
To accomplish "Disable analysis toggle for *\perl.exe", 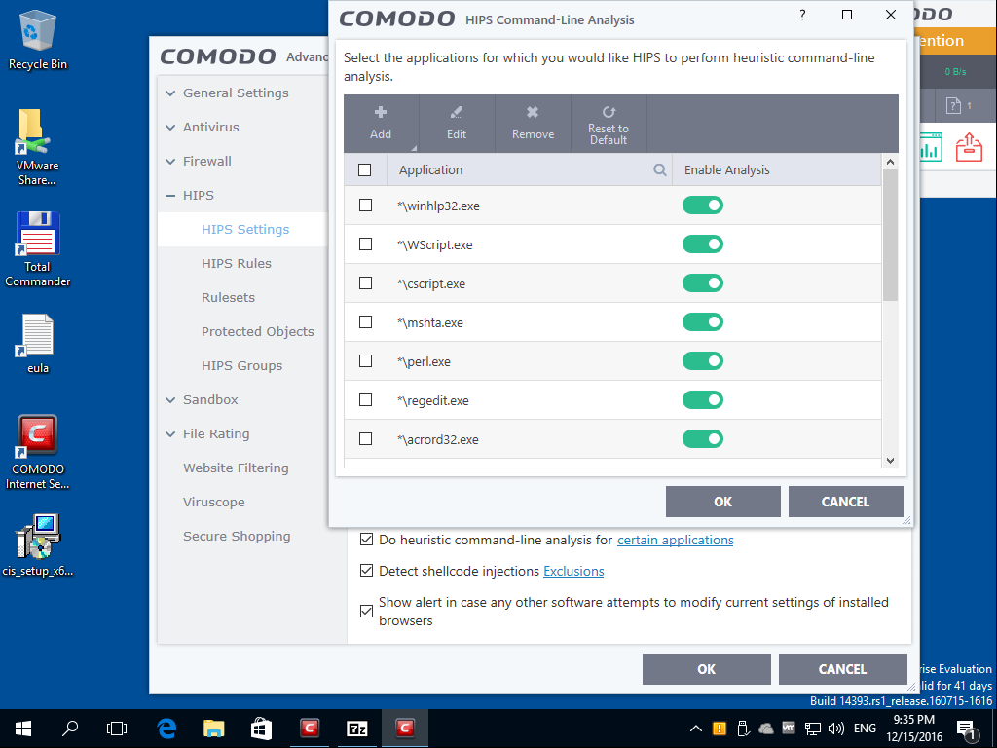I will pos(703,361).
